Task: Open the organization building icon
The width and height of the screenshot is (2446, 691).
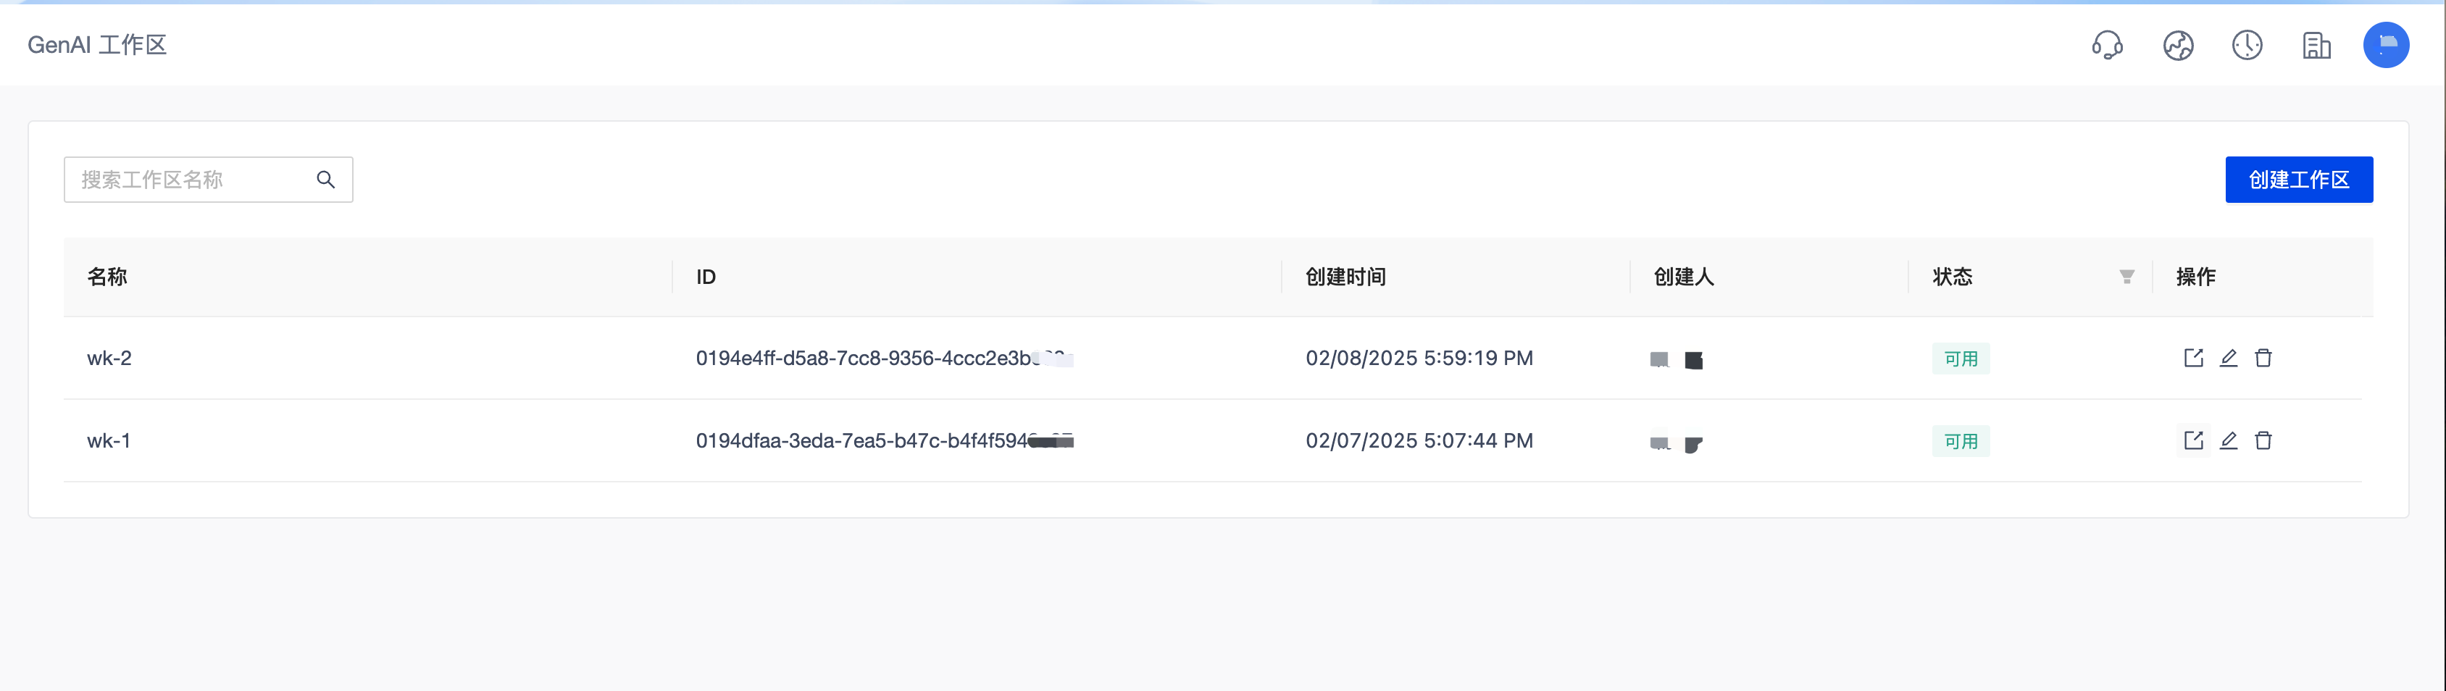Action: 2316,45
